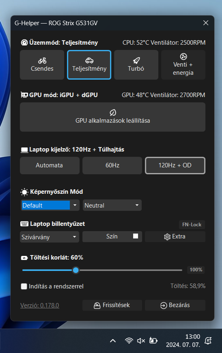Click the Neutral dropdown arrow

[137, 205]
